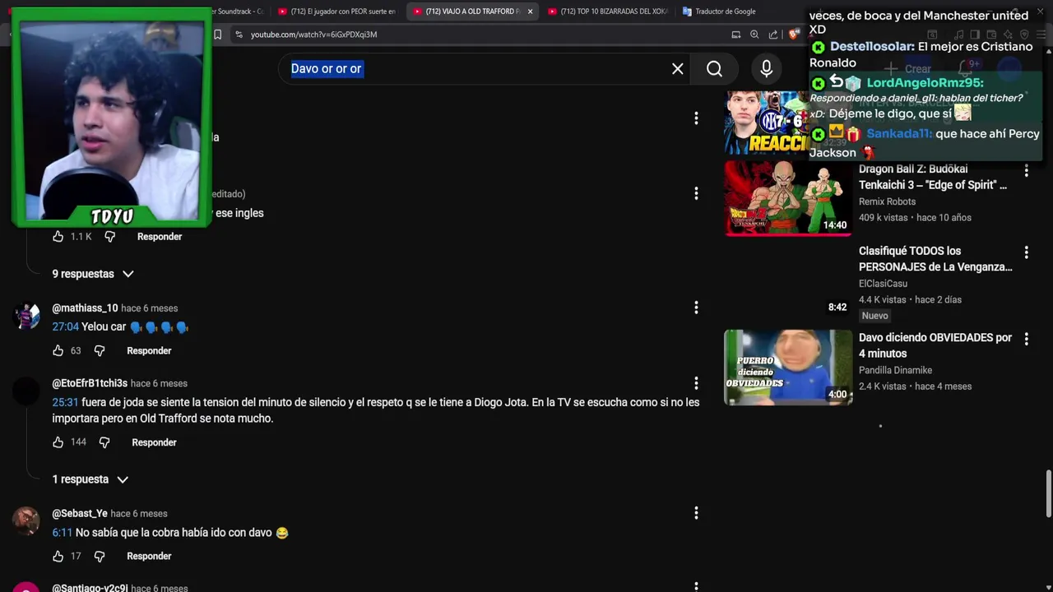Open options menu for @EtoEfrB1tchi3s comment
This screenshot has width=1053, height=592.
pos(696,383)
